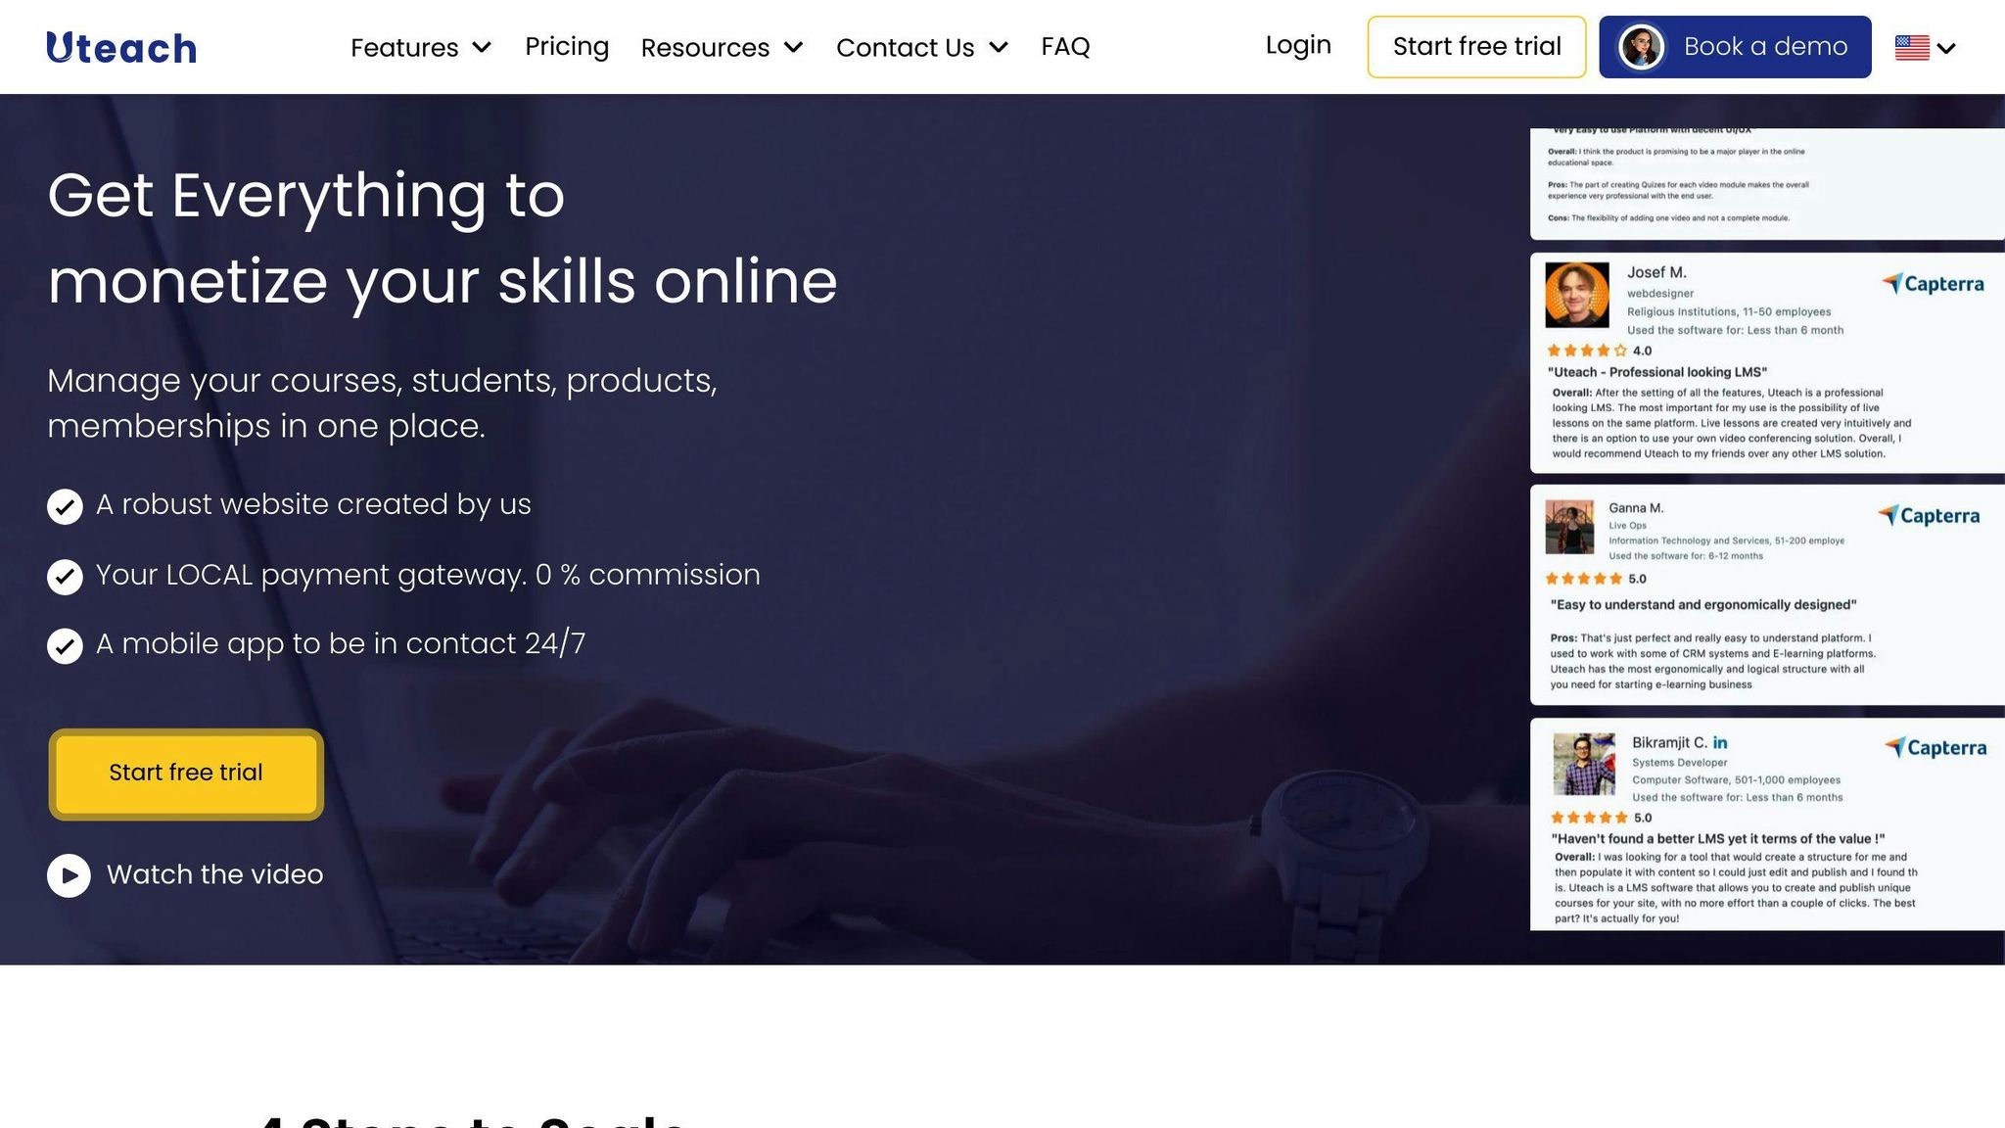Click the Features menu label
Image resolution: width=2005 pixels, height=1128 pixels.
point(404,47)
